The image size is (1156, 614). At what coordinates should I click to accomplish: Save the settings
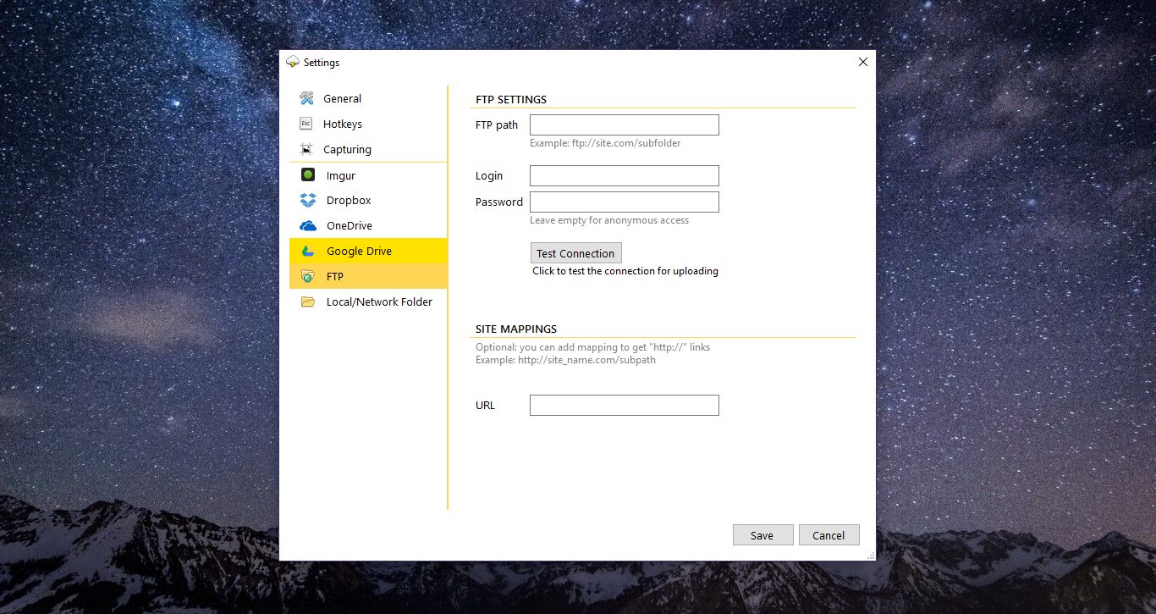pyautogui.click(x=762, y=534)
